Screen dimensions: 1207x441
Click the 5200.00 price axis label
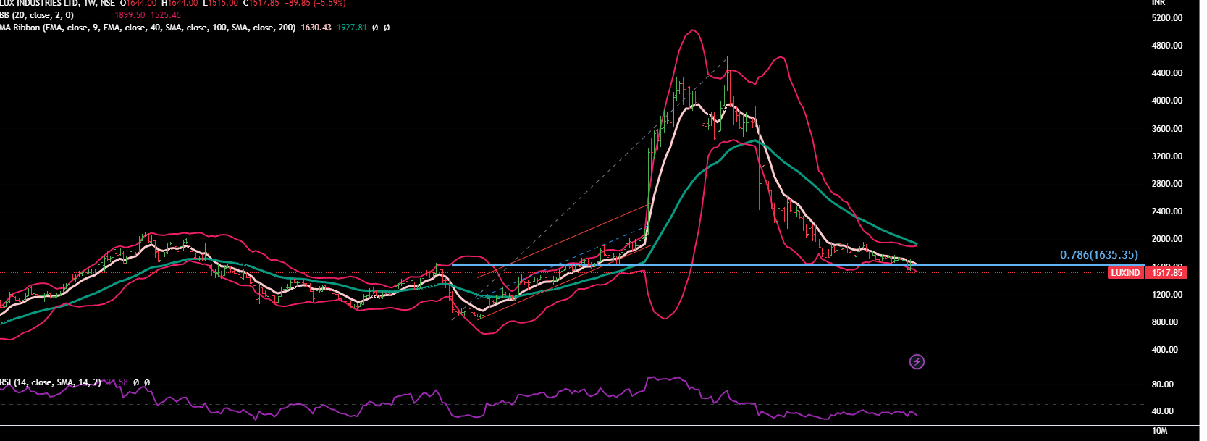click(1166, 18)
